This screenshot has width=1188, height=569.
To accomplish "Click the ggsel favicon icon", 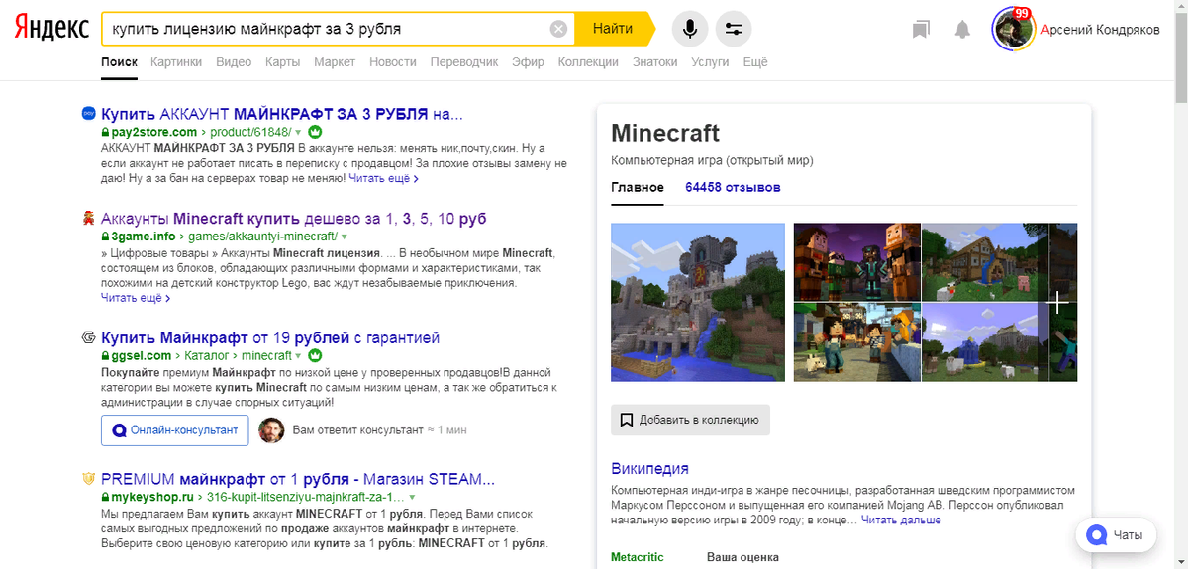I will pos(88,337).
